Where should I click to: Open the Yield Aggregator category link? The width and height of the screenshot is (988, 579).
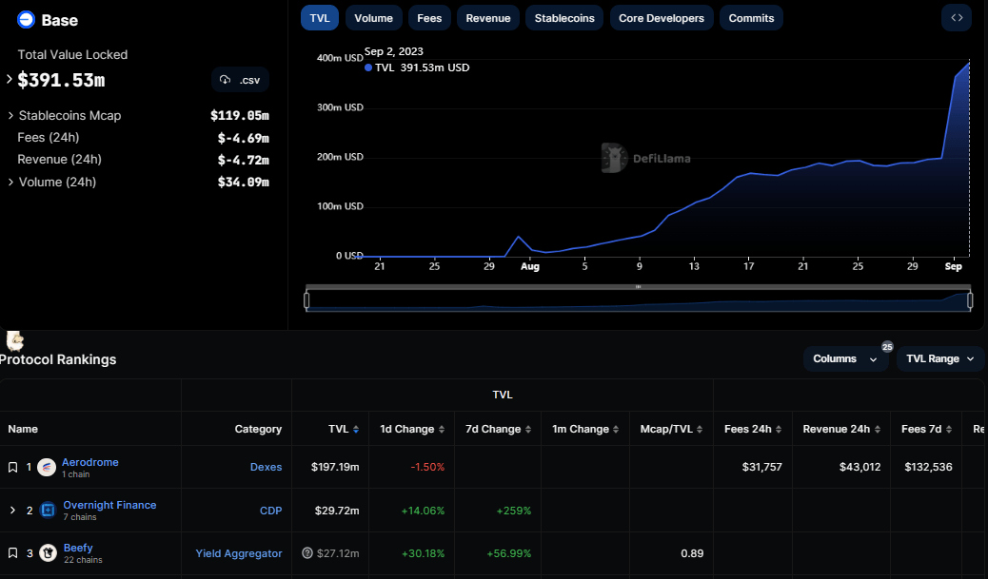pyautogui.click(x=239, y=553)
